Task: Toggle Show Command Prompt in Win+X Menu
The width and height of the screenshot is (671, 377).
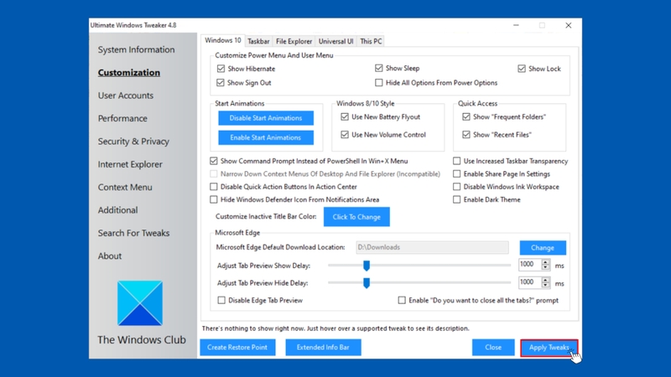Action: (x=214, y=161)
